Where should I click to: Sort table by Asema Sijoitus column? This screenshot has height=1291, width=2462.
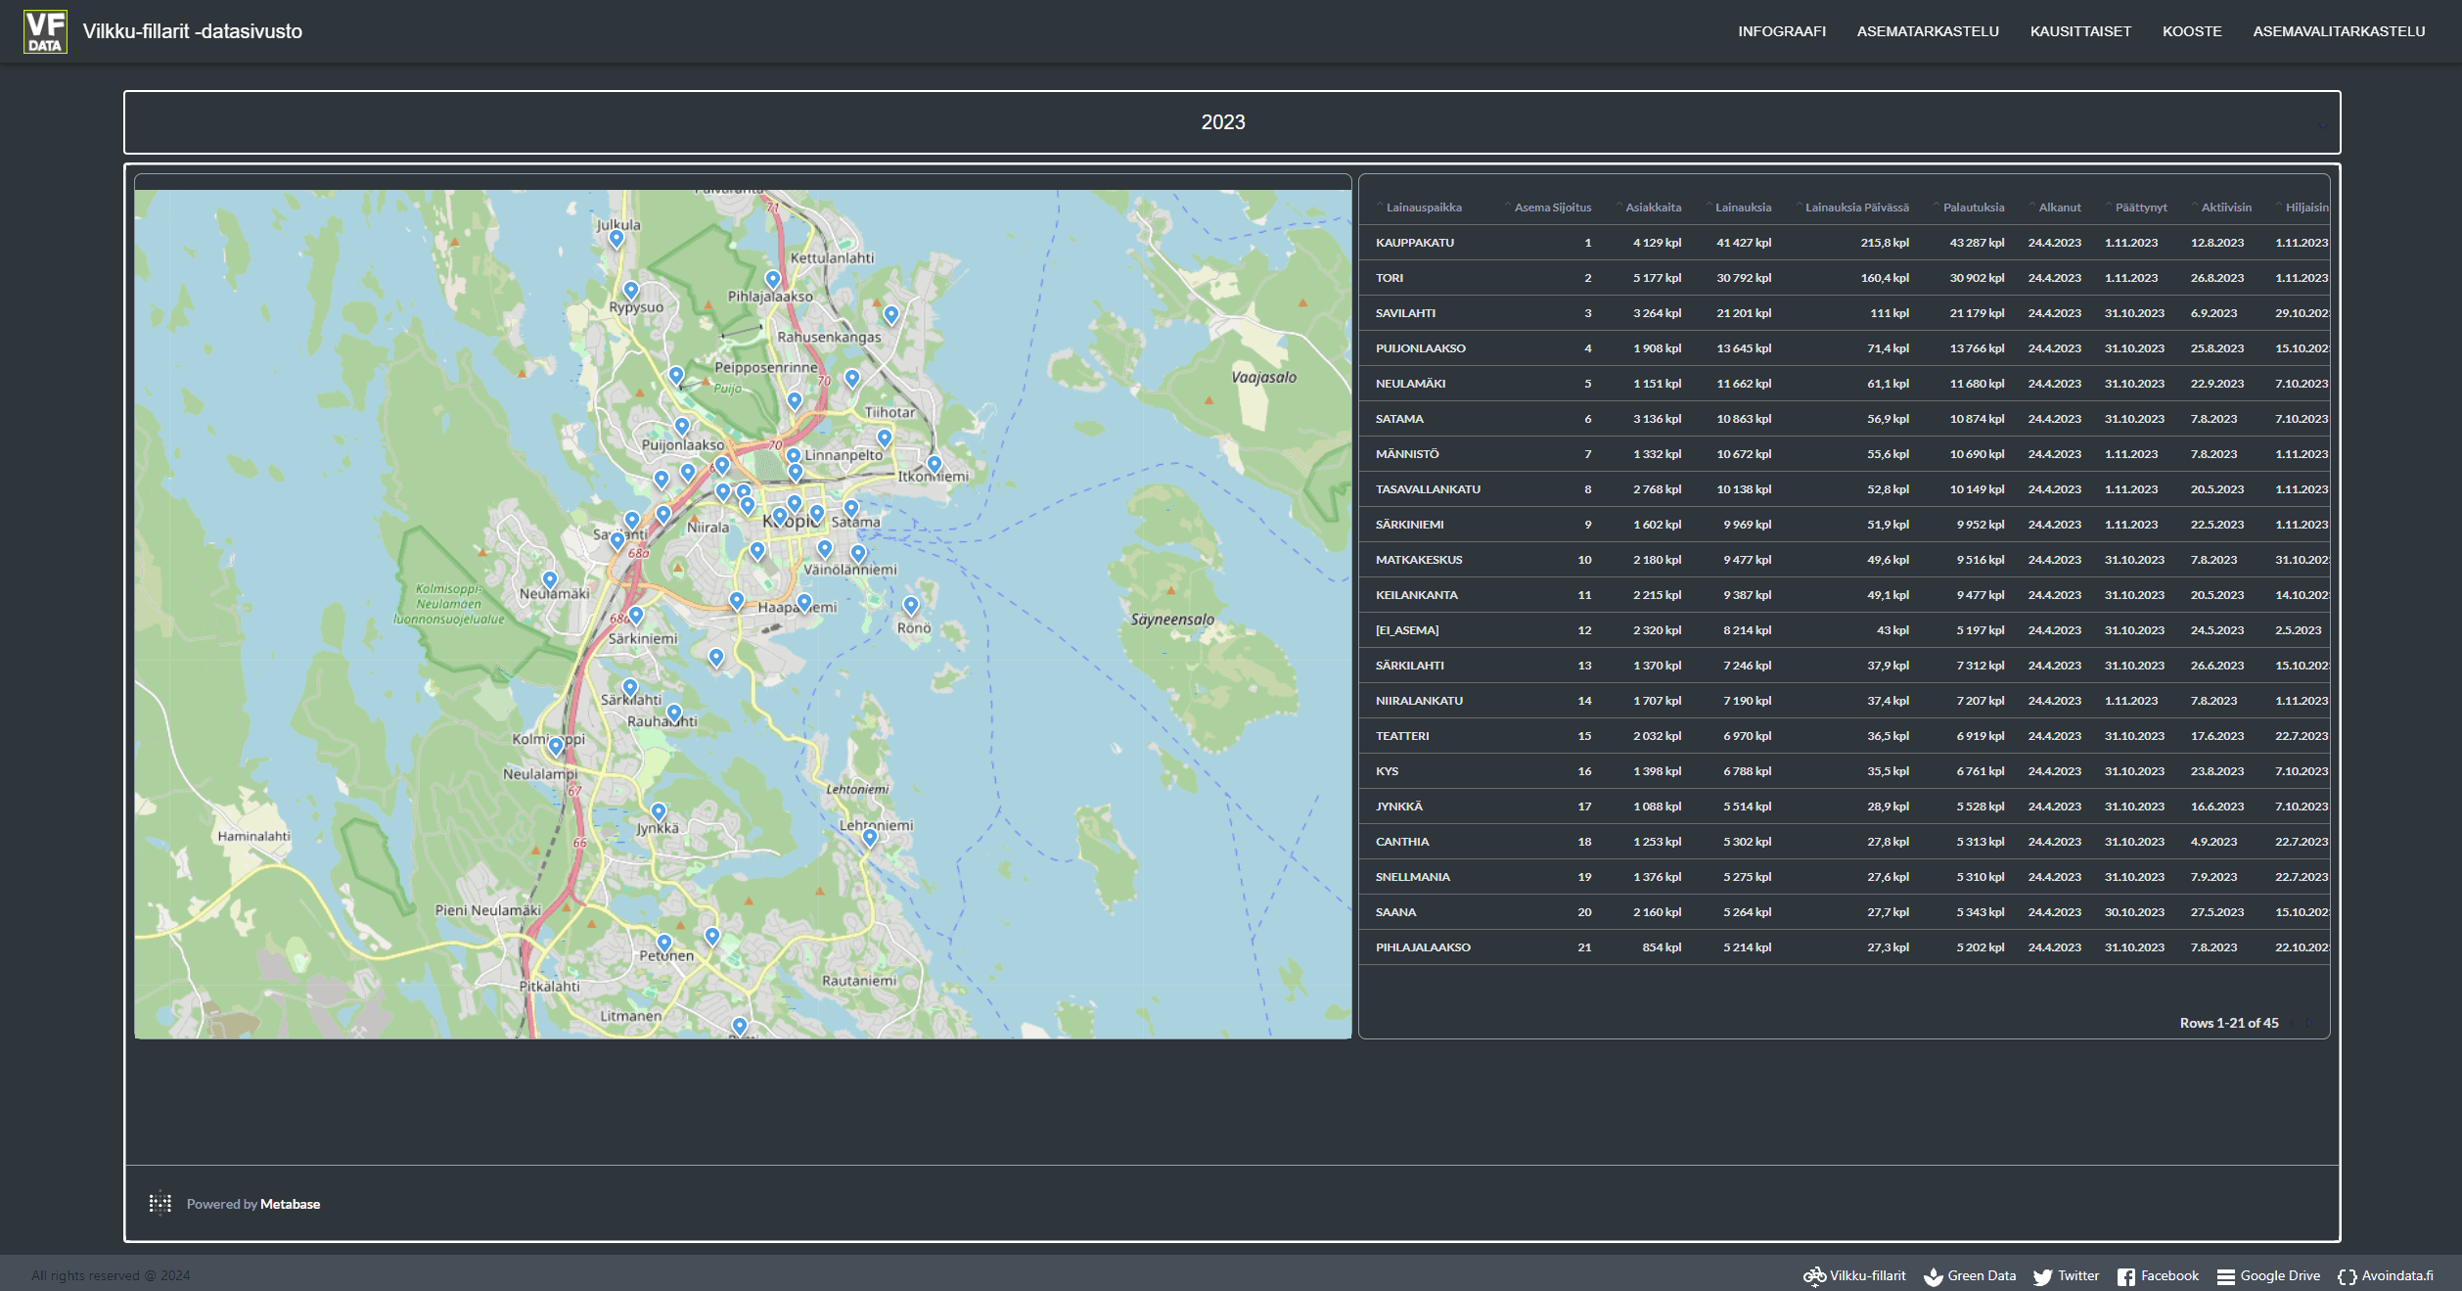point(1552,207)
